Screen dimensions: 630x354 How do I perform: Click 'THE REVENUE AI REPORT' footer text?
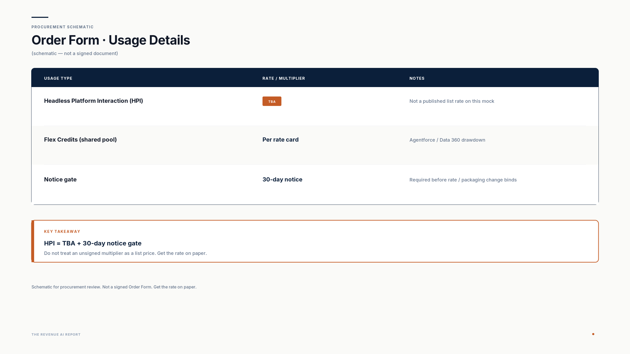click(56, 334)
